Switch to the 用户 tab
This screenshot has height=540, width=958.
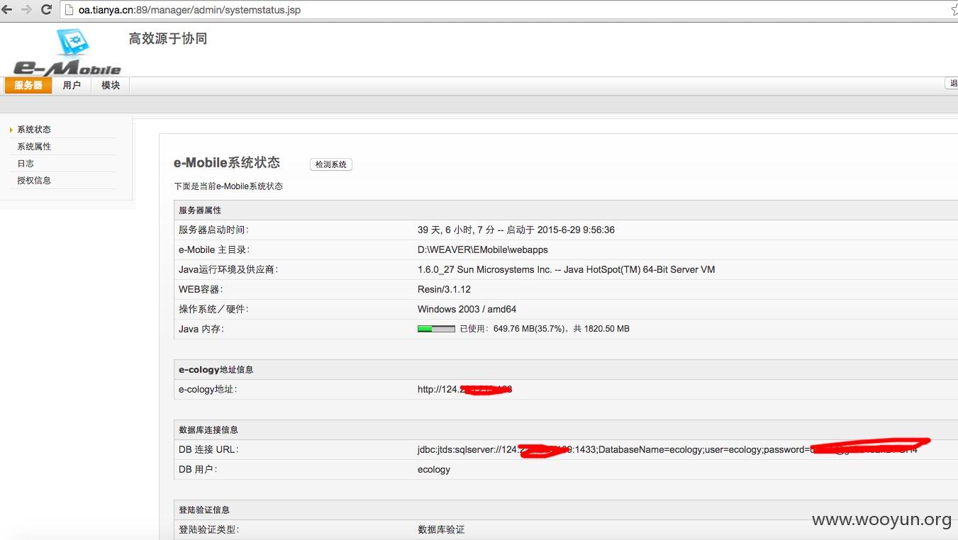[x=72, y=85]
